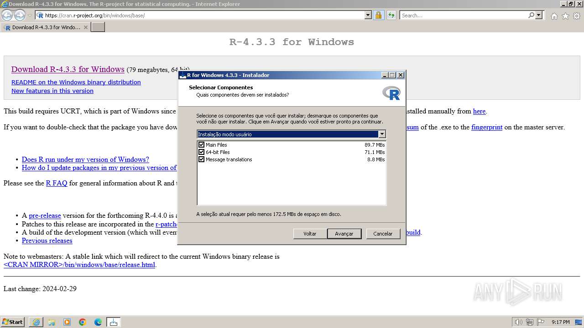
Task: Click the R installer taskbar icon
Action: [x=114, y=322]
